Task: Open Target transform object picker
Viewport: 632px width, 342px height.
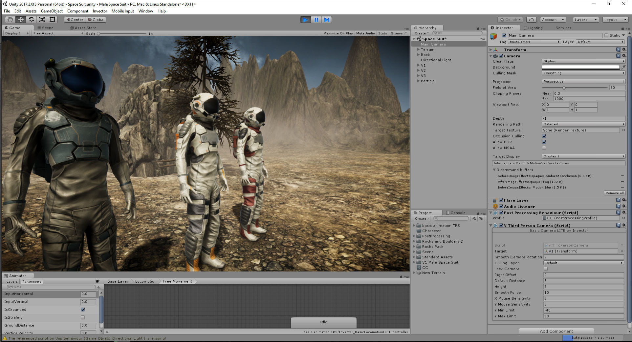Action: [x=622, y=251]
